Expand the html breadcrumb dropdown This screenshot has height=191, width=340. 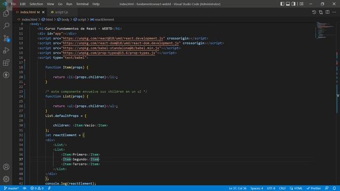pyautogui.click(x=47, y=20)
